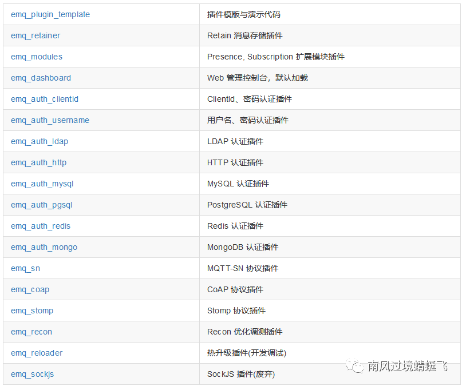Viewport: 462px width, 386px height.
Task: Select the '热升级插件(开发调试)' cell
Action: pos(247,353)
